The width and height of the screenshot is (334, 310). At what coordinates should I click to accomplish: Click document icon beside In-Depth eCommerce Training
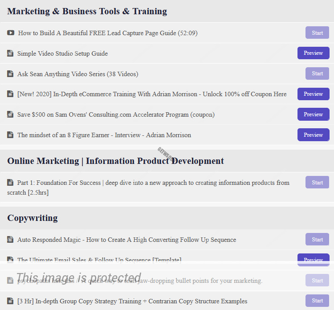10,94
